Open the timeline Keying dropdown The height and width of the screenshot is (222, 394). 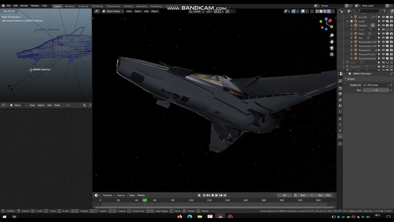(122, 195)
